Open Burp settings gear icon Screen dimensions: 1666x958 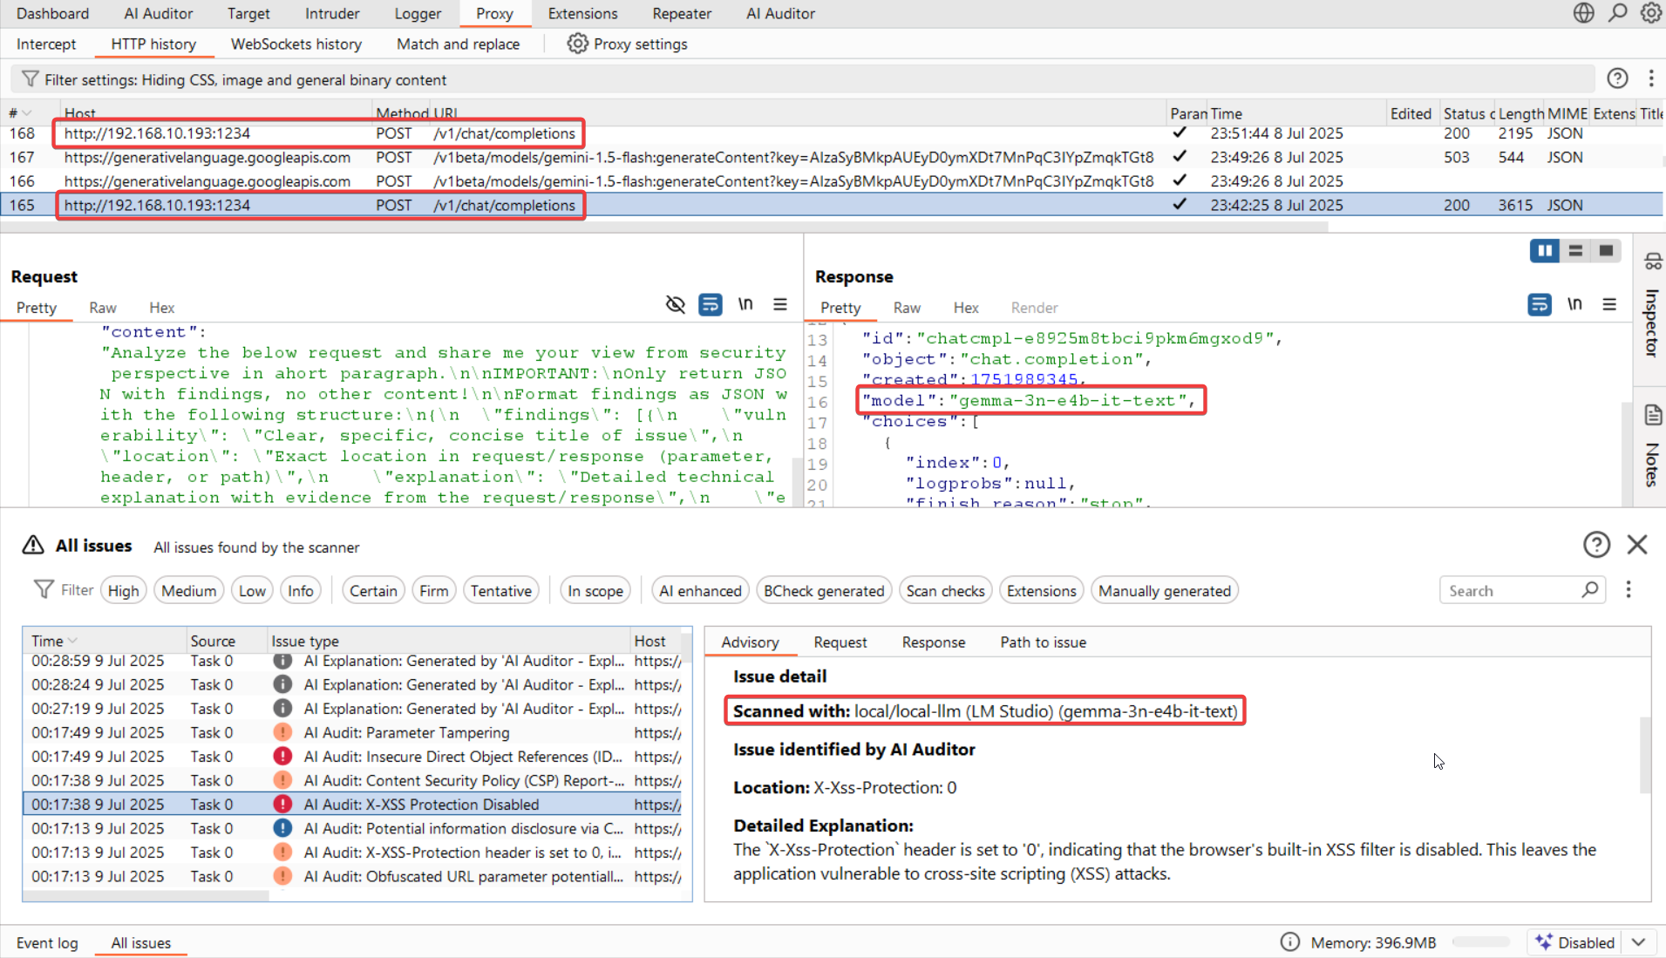(1650, 13)
